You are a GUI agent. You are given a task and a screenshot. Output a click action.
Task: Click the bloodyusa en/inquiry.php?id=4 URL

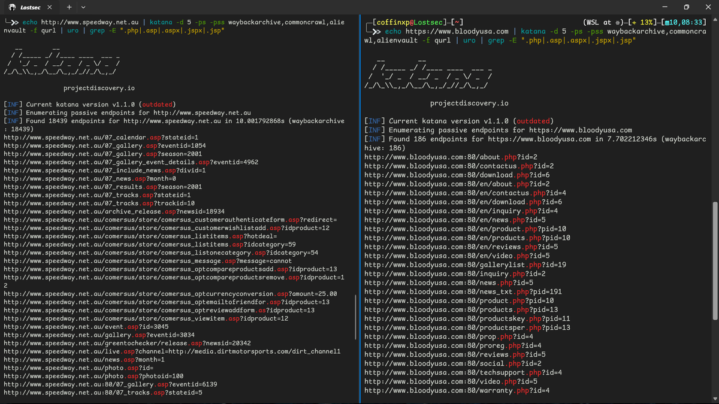point(461,211)
